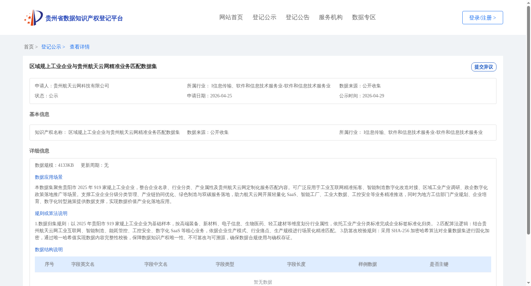Viewport: 531px width, 286px height.
Task: Click the 样例数据 column header
Action: tap(368, 264)
